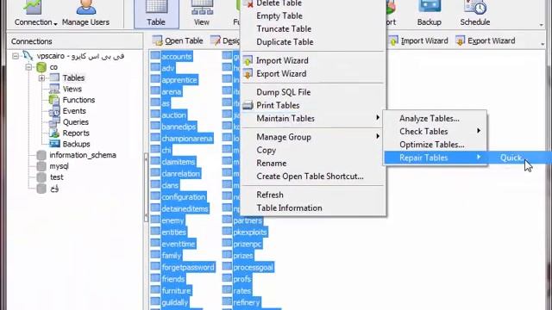This screenshot has height=310, width=552.
Task: Open the Manage Group submenu
Action: tap(313, 137)
